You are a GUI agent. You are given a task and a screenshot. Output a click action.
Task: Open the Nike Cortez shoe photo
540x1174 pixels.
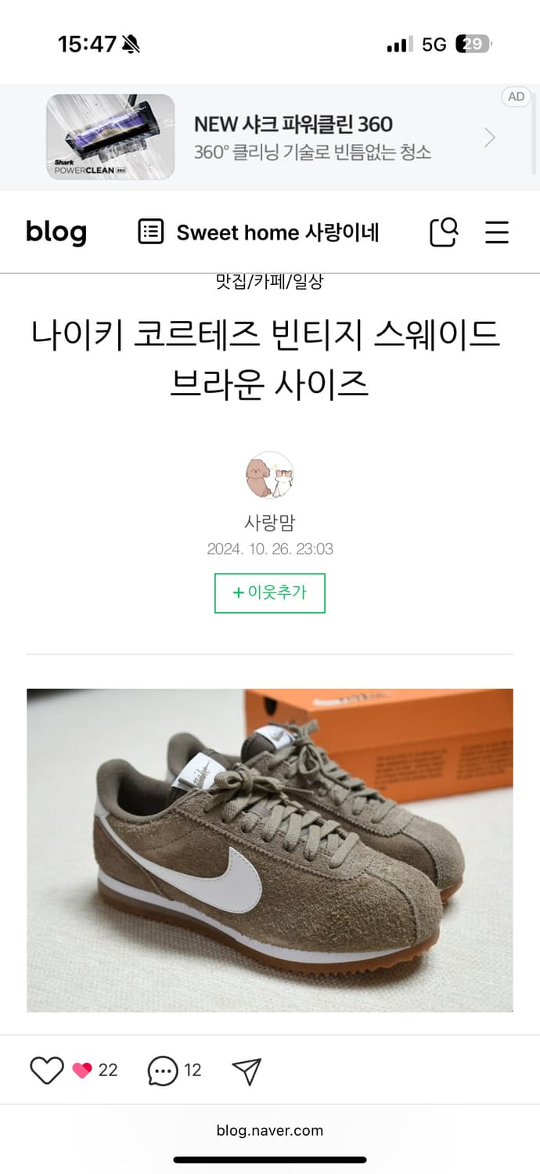(270, 850)
